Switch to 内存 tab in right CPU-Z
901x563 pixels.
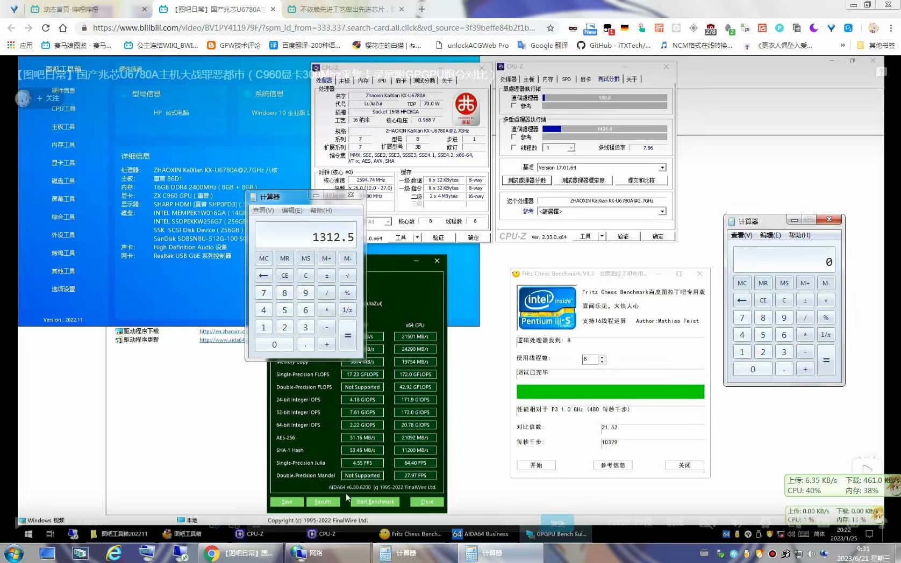pos(548,80)
